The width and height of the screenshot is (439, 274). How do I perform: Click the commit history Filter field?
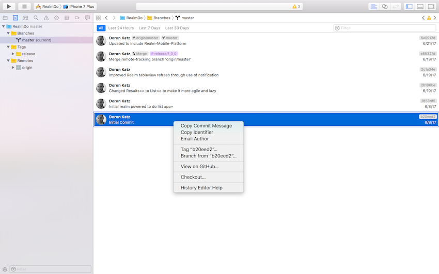point(385,28)
